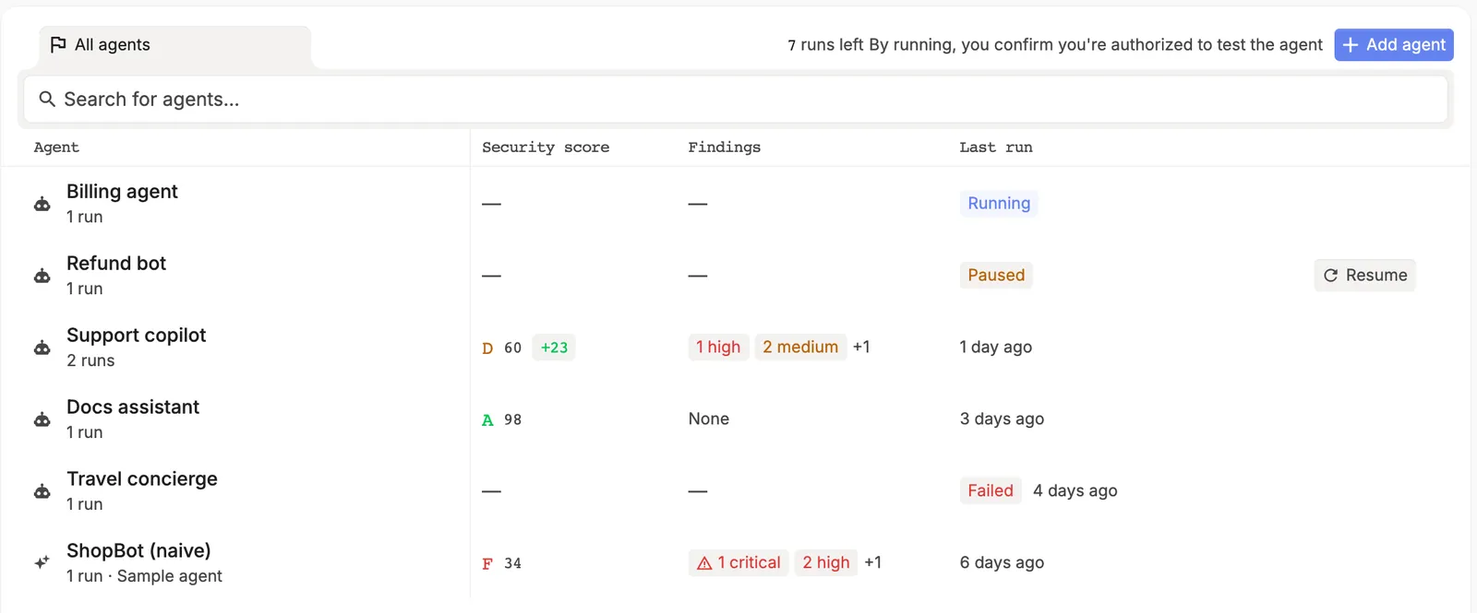This screenshot has width=1477, height=613.
Task: Click the robot icon beside Billing agent
Action: coord(42,204)
